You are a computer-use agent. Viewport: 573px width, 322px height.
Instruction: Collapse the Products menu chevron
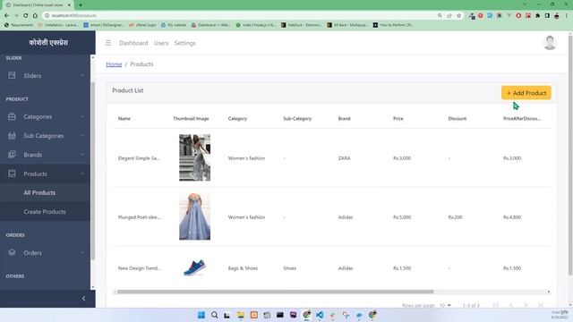point(81,174)
